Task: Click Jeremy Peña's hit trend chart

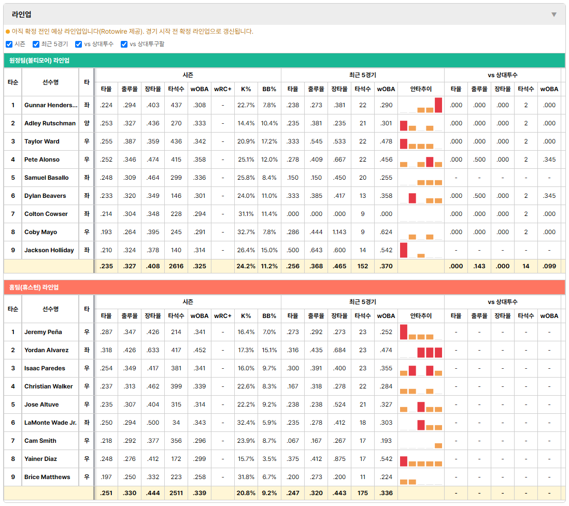Action: pyautogui.click(x=421, y=332)
